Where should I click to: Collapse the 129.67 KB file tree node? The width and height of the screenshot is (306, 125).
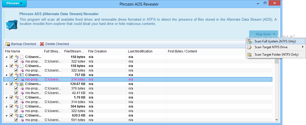coord(7,84)
